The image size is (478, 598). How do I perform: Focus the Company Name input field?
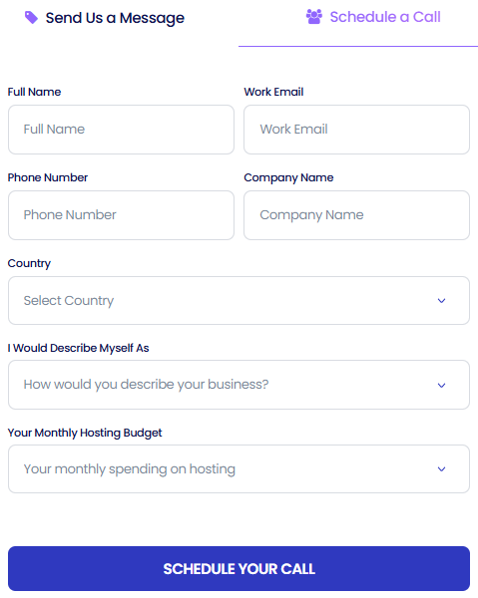(x=356, y=215)
